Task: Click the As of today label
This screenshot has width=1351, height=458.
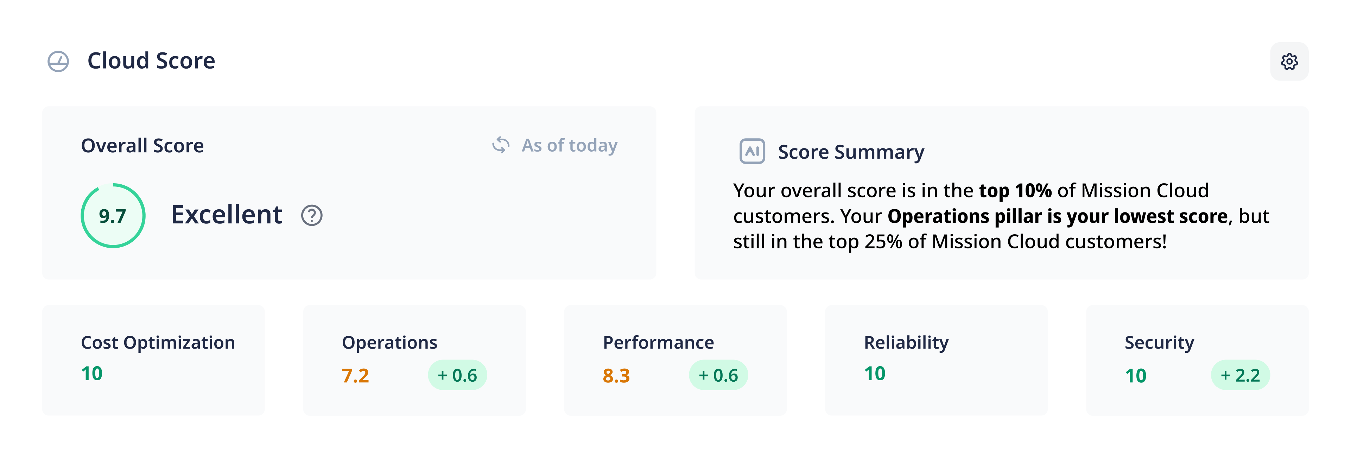Action: [x=569, y=145]
